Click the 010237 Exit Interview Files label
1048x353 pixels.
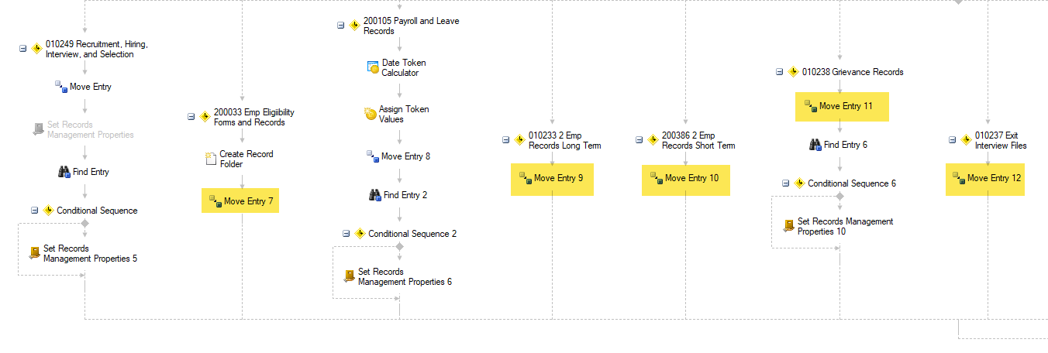1000,140
